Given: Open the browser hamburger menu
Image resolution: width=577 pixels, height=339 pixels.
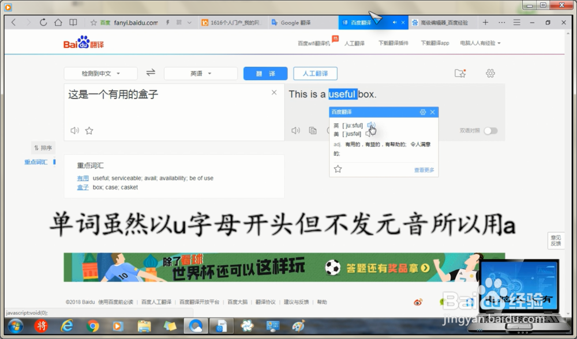Looking at the screenshot, I should [x=516, y=22].
